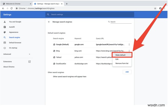Click the Settings header title
This screenshot has width=168, height=108.
pyautogui.click(x=7, y=14)
